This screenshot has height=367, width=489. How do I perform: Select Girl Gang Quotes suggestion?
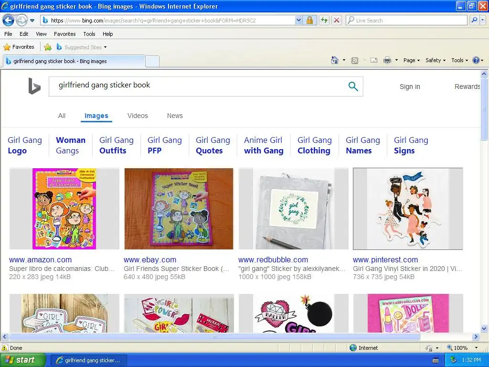point(213,145)
